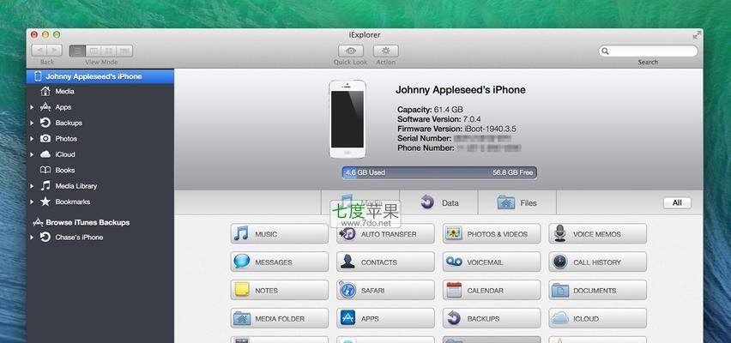Click the Johnny Appleseed's iPhone heading
731x343 pixels.
click(x=461, y=90)
